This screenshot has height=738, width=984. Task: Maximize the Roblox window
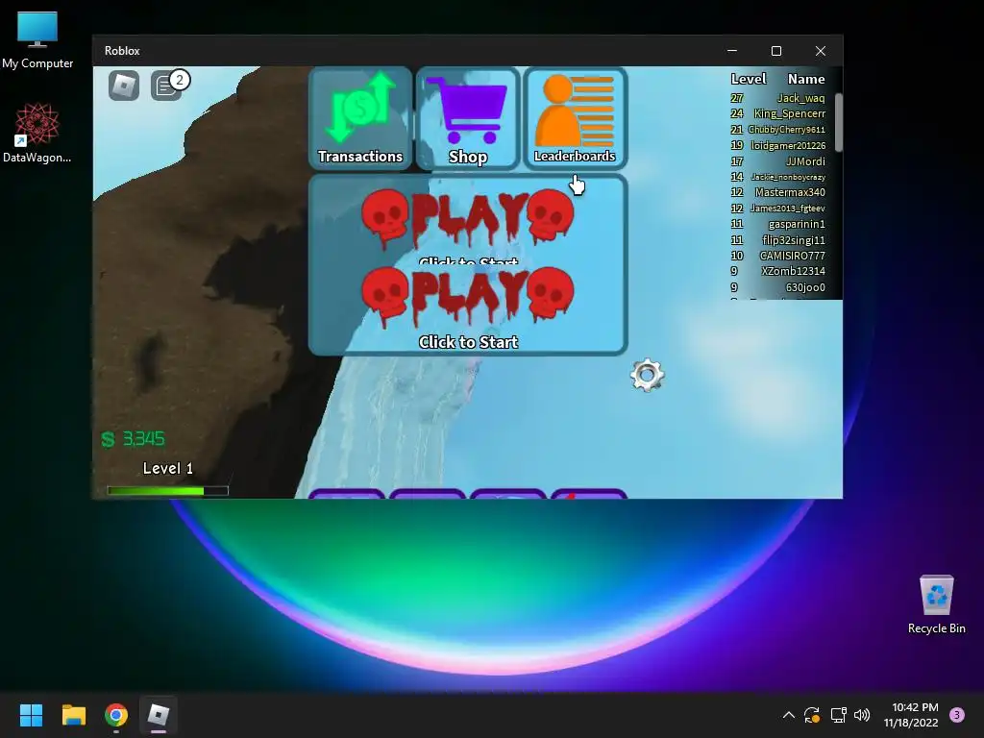[x=776, y=51]
